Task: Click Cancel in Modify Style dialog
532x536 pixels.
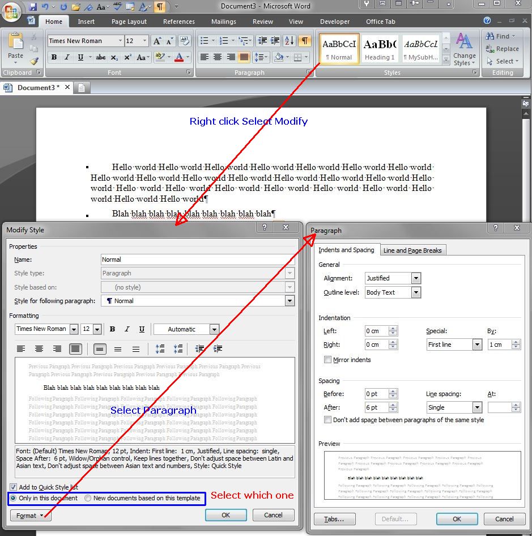Action: coord(273,515)
